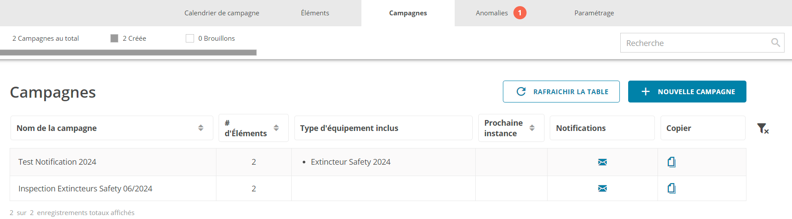792x219 pixels.
Task: Sort by Prochaine instance column arrows
Action: coord(532,128)
